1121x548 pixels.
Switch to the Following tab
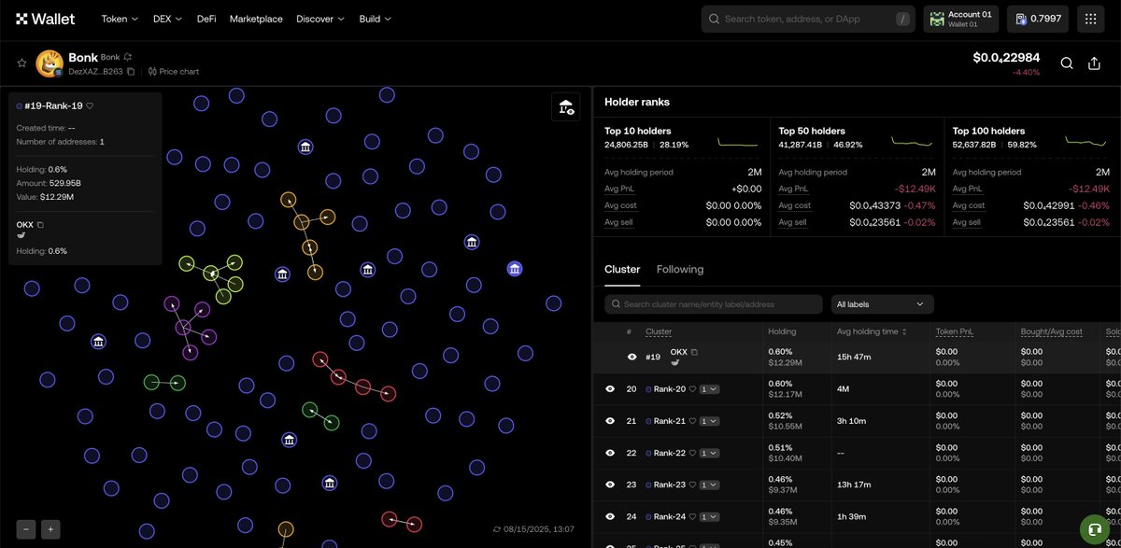click(680, 269)
